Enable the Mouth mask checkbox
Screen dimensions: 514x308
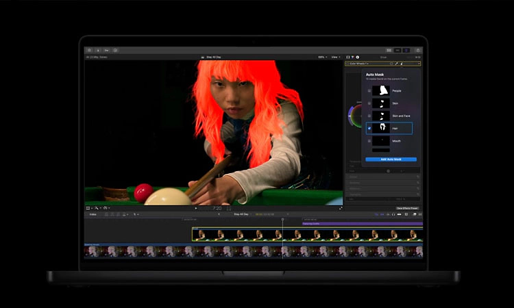click(x=369, y=141)
